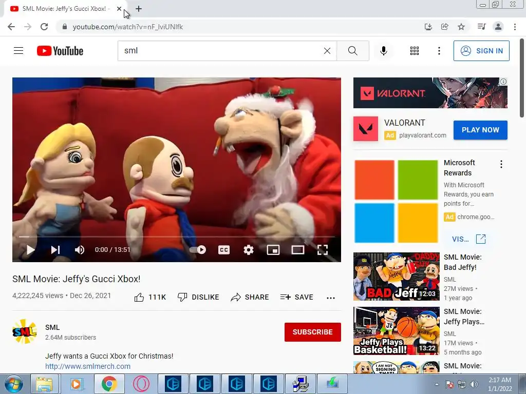Open Windows Media Player taskbar icon
The image size is (526, 394).
click(x=76, y=384)
